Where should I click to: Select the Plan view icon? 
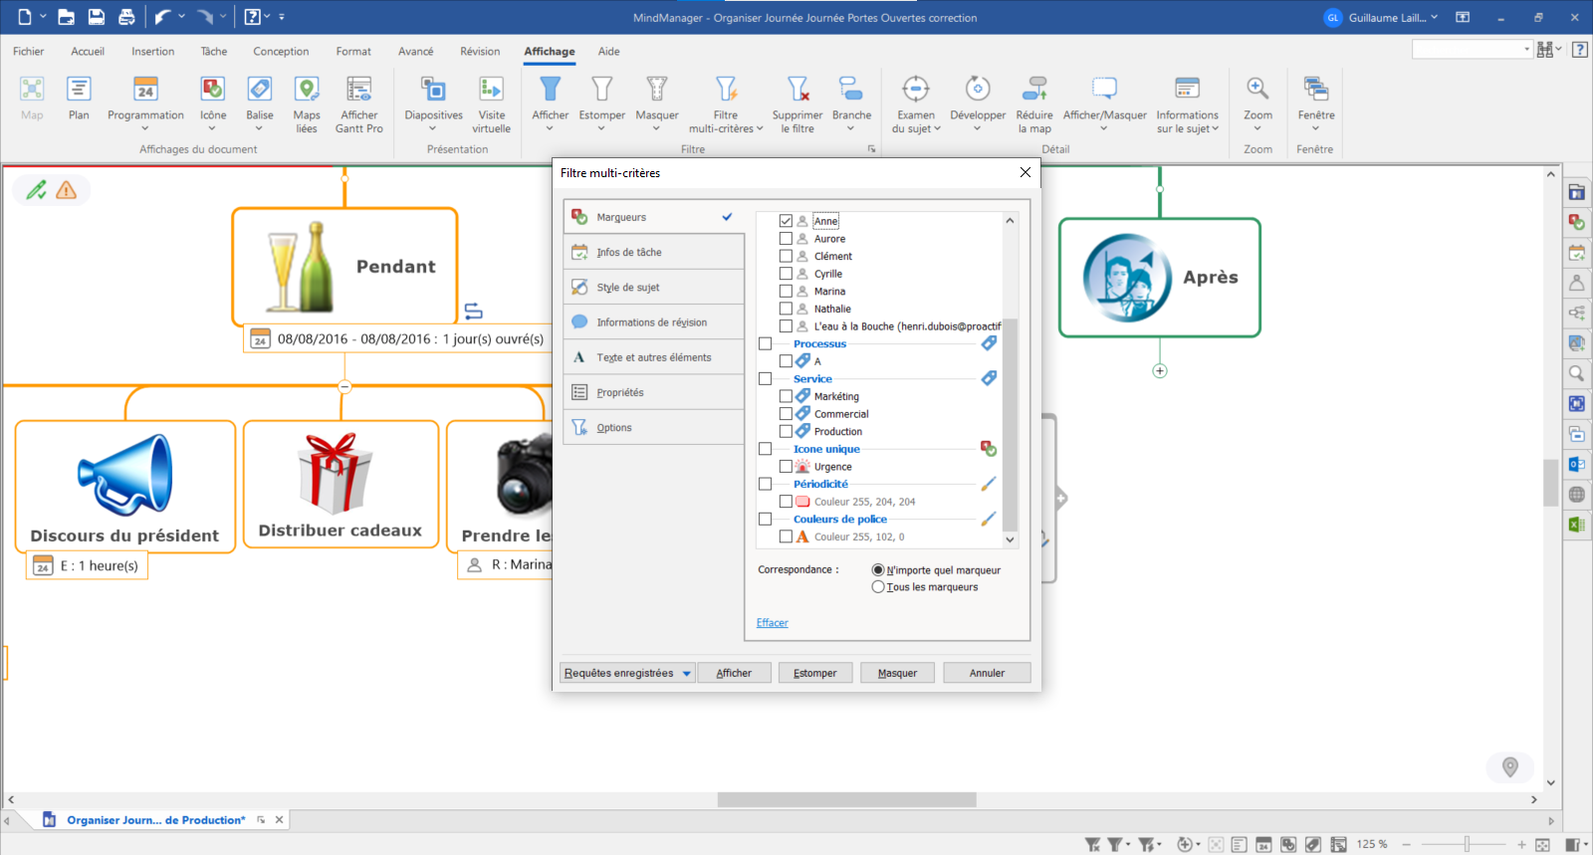click(79, 91)
